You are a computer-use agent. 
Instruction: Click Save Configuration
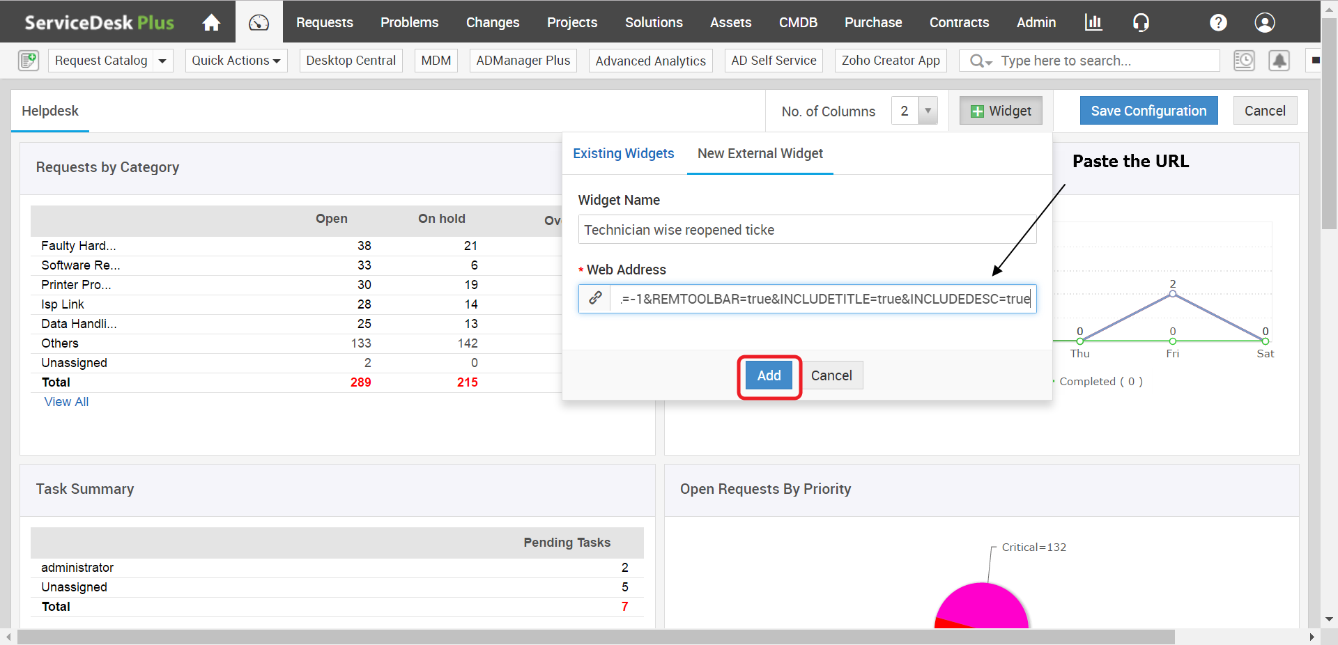point(1148,111)
